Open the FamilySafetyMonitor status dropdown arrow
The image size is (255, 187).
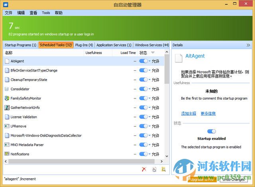click(149, 98)
